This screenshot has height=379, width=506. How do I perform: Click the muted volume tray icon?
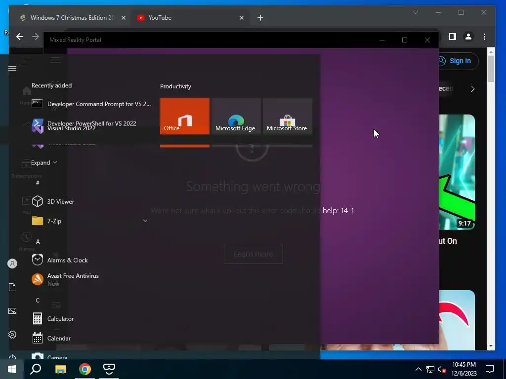tap(442, 369)
